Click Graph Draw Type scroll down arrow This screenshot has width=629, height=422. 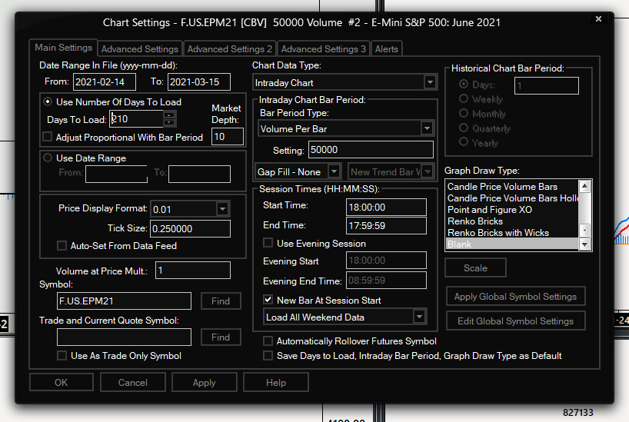click(584, 244)
